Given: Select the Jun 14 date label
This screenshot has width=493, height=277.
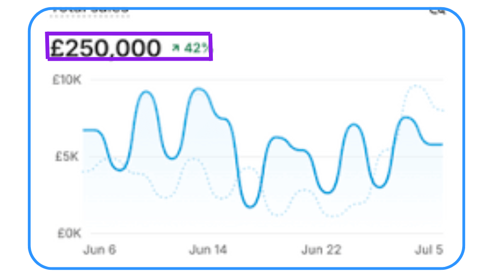Looking at the screenshot, I should click(x=208, y=250).
